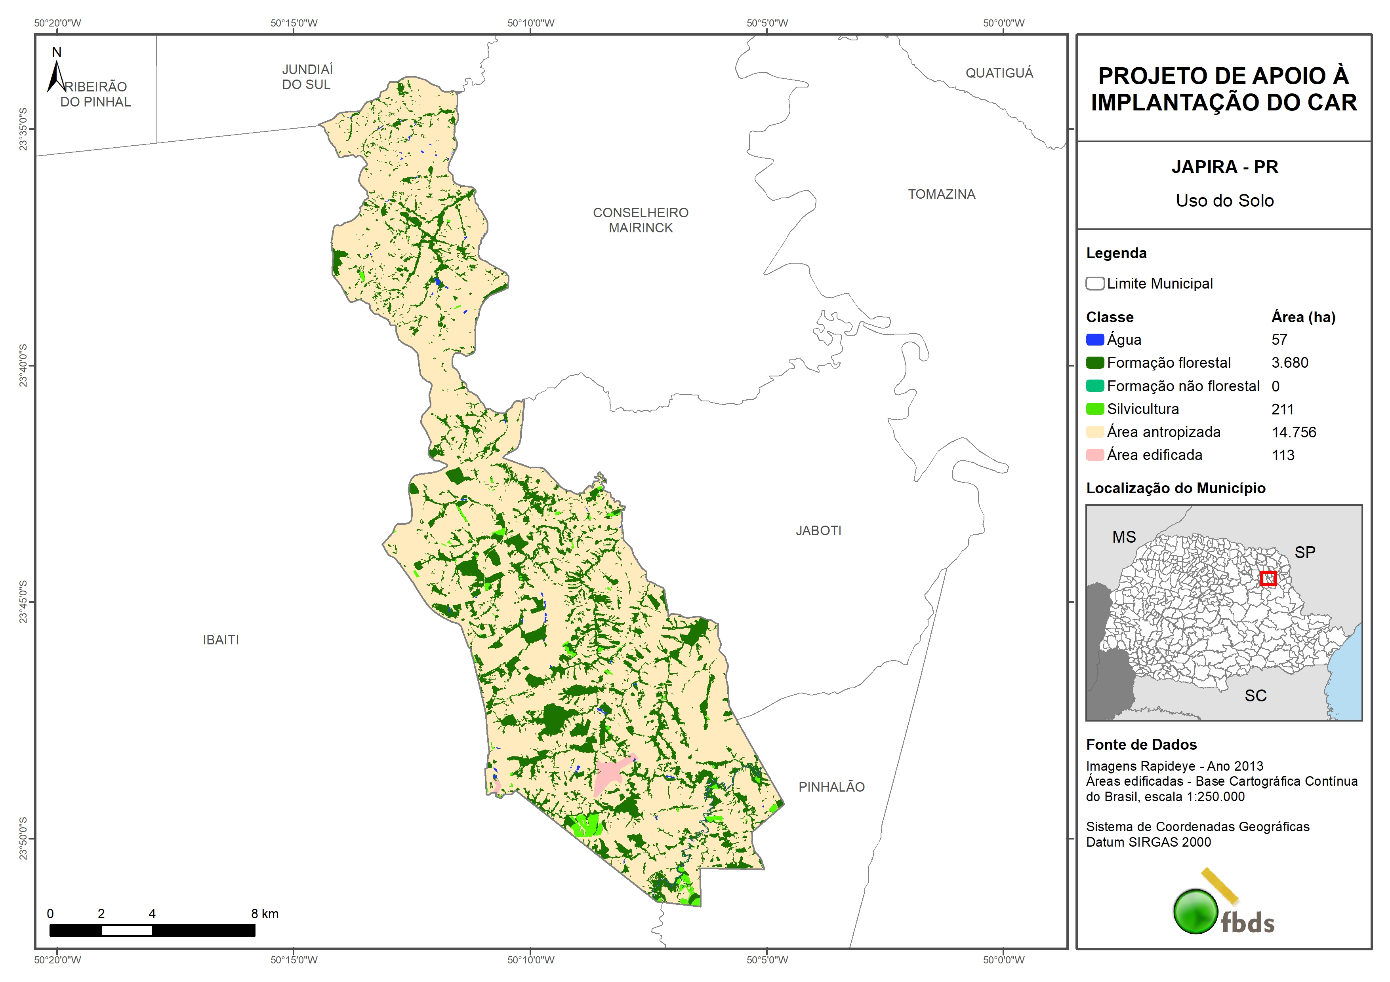Click the Limite Municipal legend symbol
Viewport: 1390px width, 982px height.
pos(1094,284)
